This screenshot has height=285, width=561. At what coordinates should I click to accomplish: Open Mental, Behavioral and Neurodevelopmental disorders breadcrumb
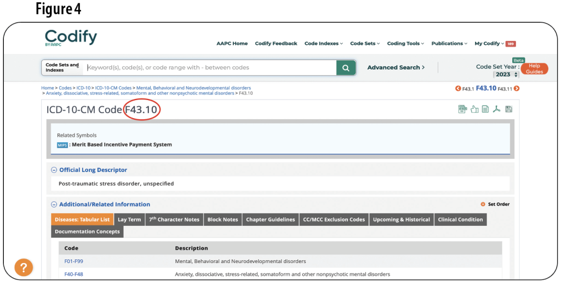pyautogui.click(x=193, y=88)
